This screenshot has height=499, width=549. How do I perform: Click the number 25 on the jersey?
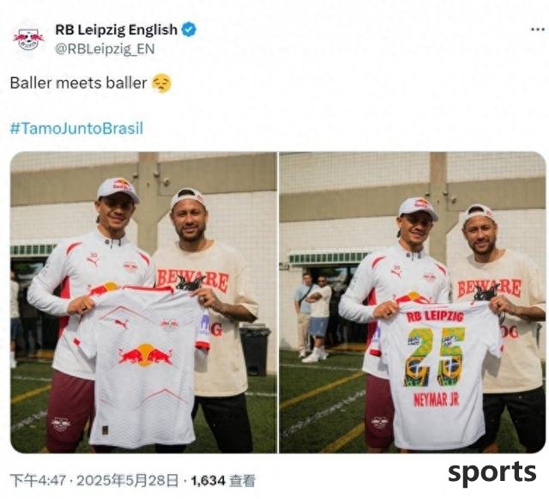pos(435,356)
